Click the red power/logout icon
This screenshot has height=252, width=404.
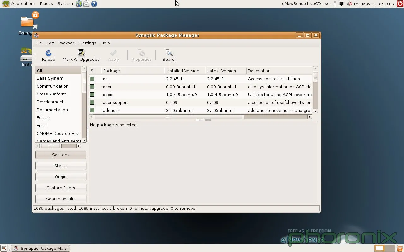point(401,4)
